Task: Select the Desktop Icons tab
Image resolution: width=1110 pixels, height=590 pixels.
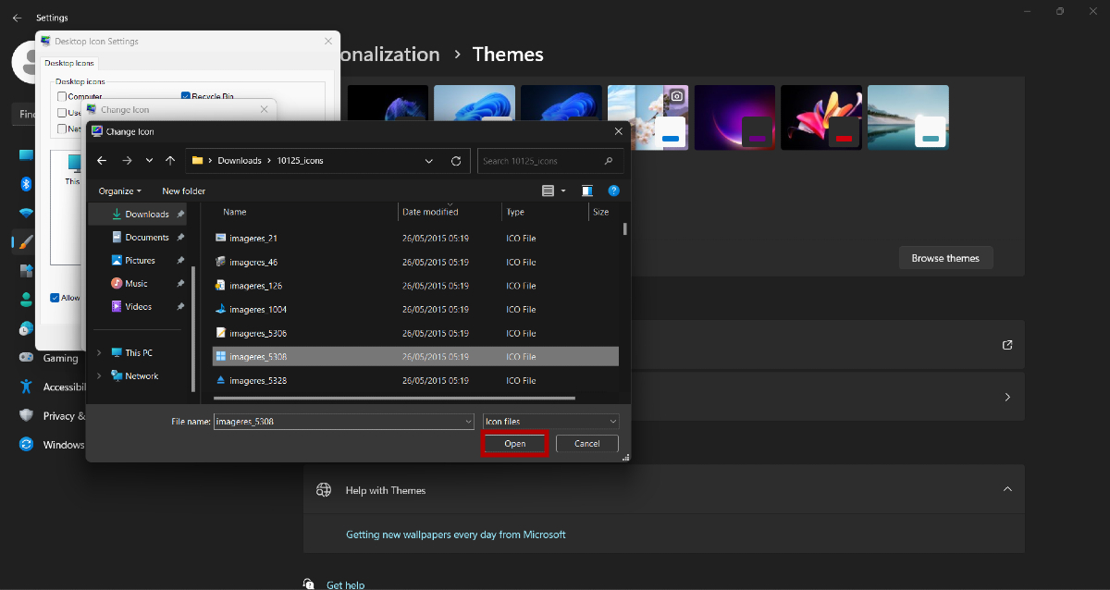Action: pyautogui.click(x=69, y=63)
